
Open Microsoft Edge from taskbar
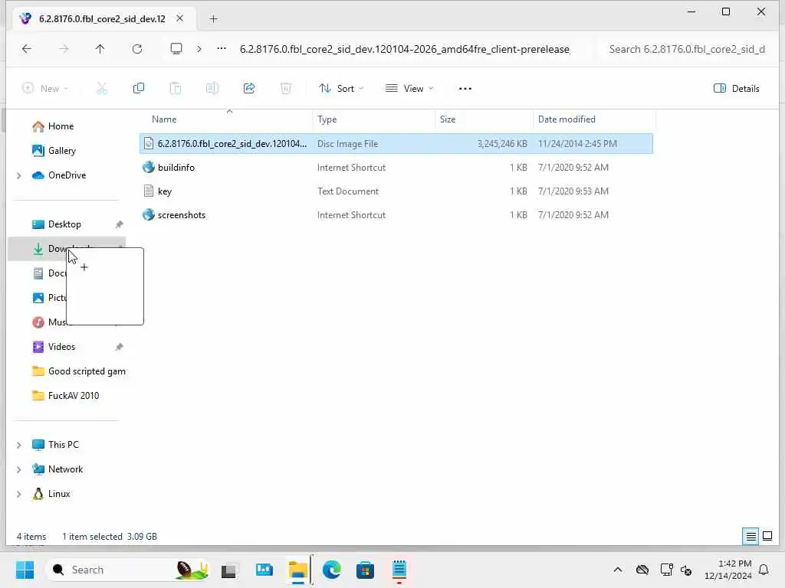pyautogui.click(x=331, y=570)
